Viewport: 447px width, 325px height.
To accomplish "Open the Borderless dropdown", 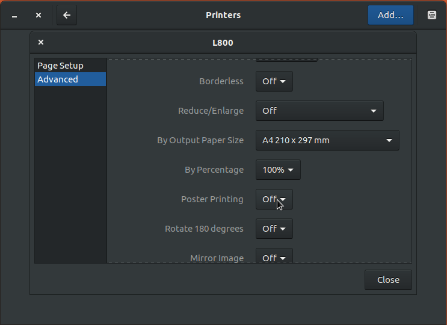I will pyautogui.click(x=274, y=81).
